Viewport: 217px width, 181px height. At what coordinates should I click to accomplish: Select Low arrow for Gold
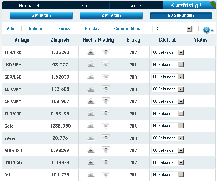click(106, 125)
